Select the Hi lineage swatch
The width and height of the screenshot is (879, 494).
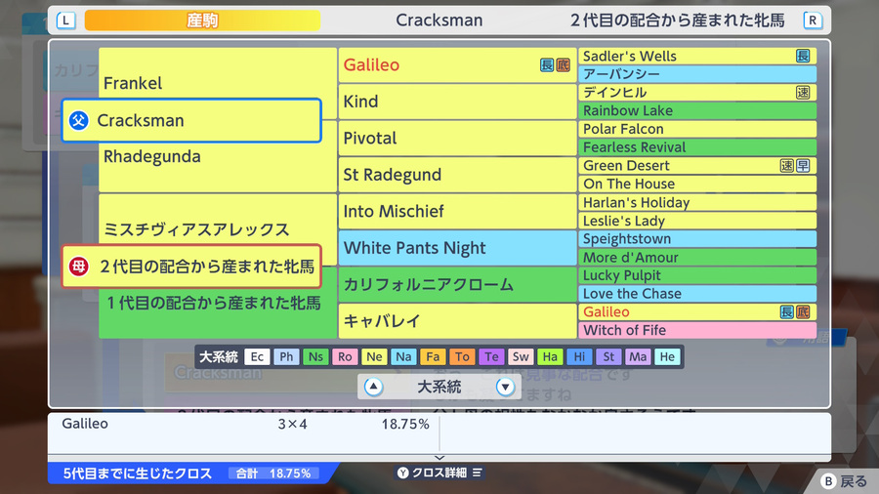tap(579, 356)
